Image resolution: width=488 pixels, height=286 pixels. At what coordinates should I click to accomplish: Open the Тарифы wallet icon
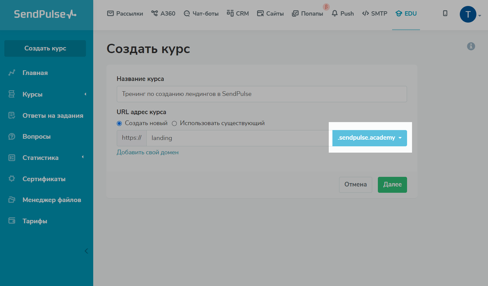click(x=12, y=221)
